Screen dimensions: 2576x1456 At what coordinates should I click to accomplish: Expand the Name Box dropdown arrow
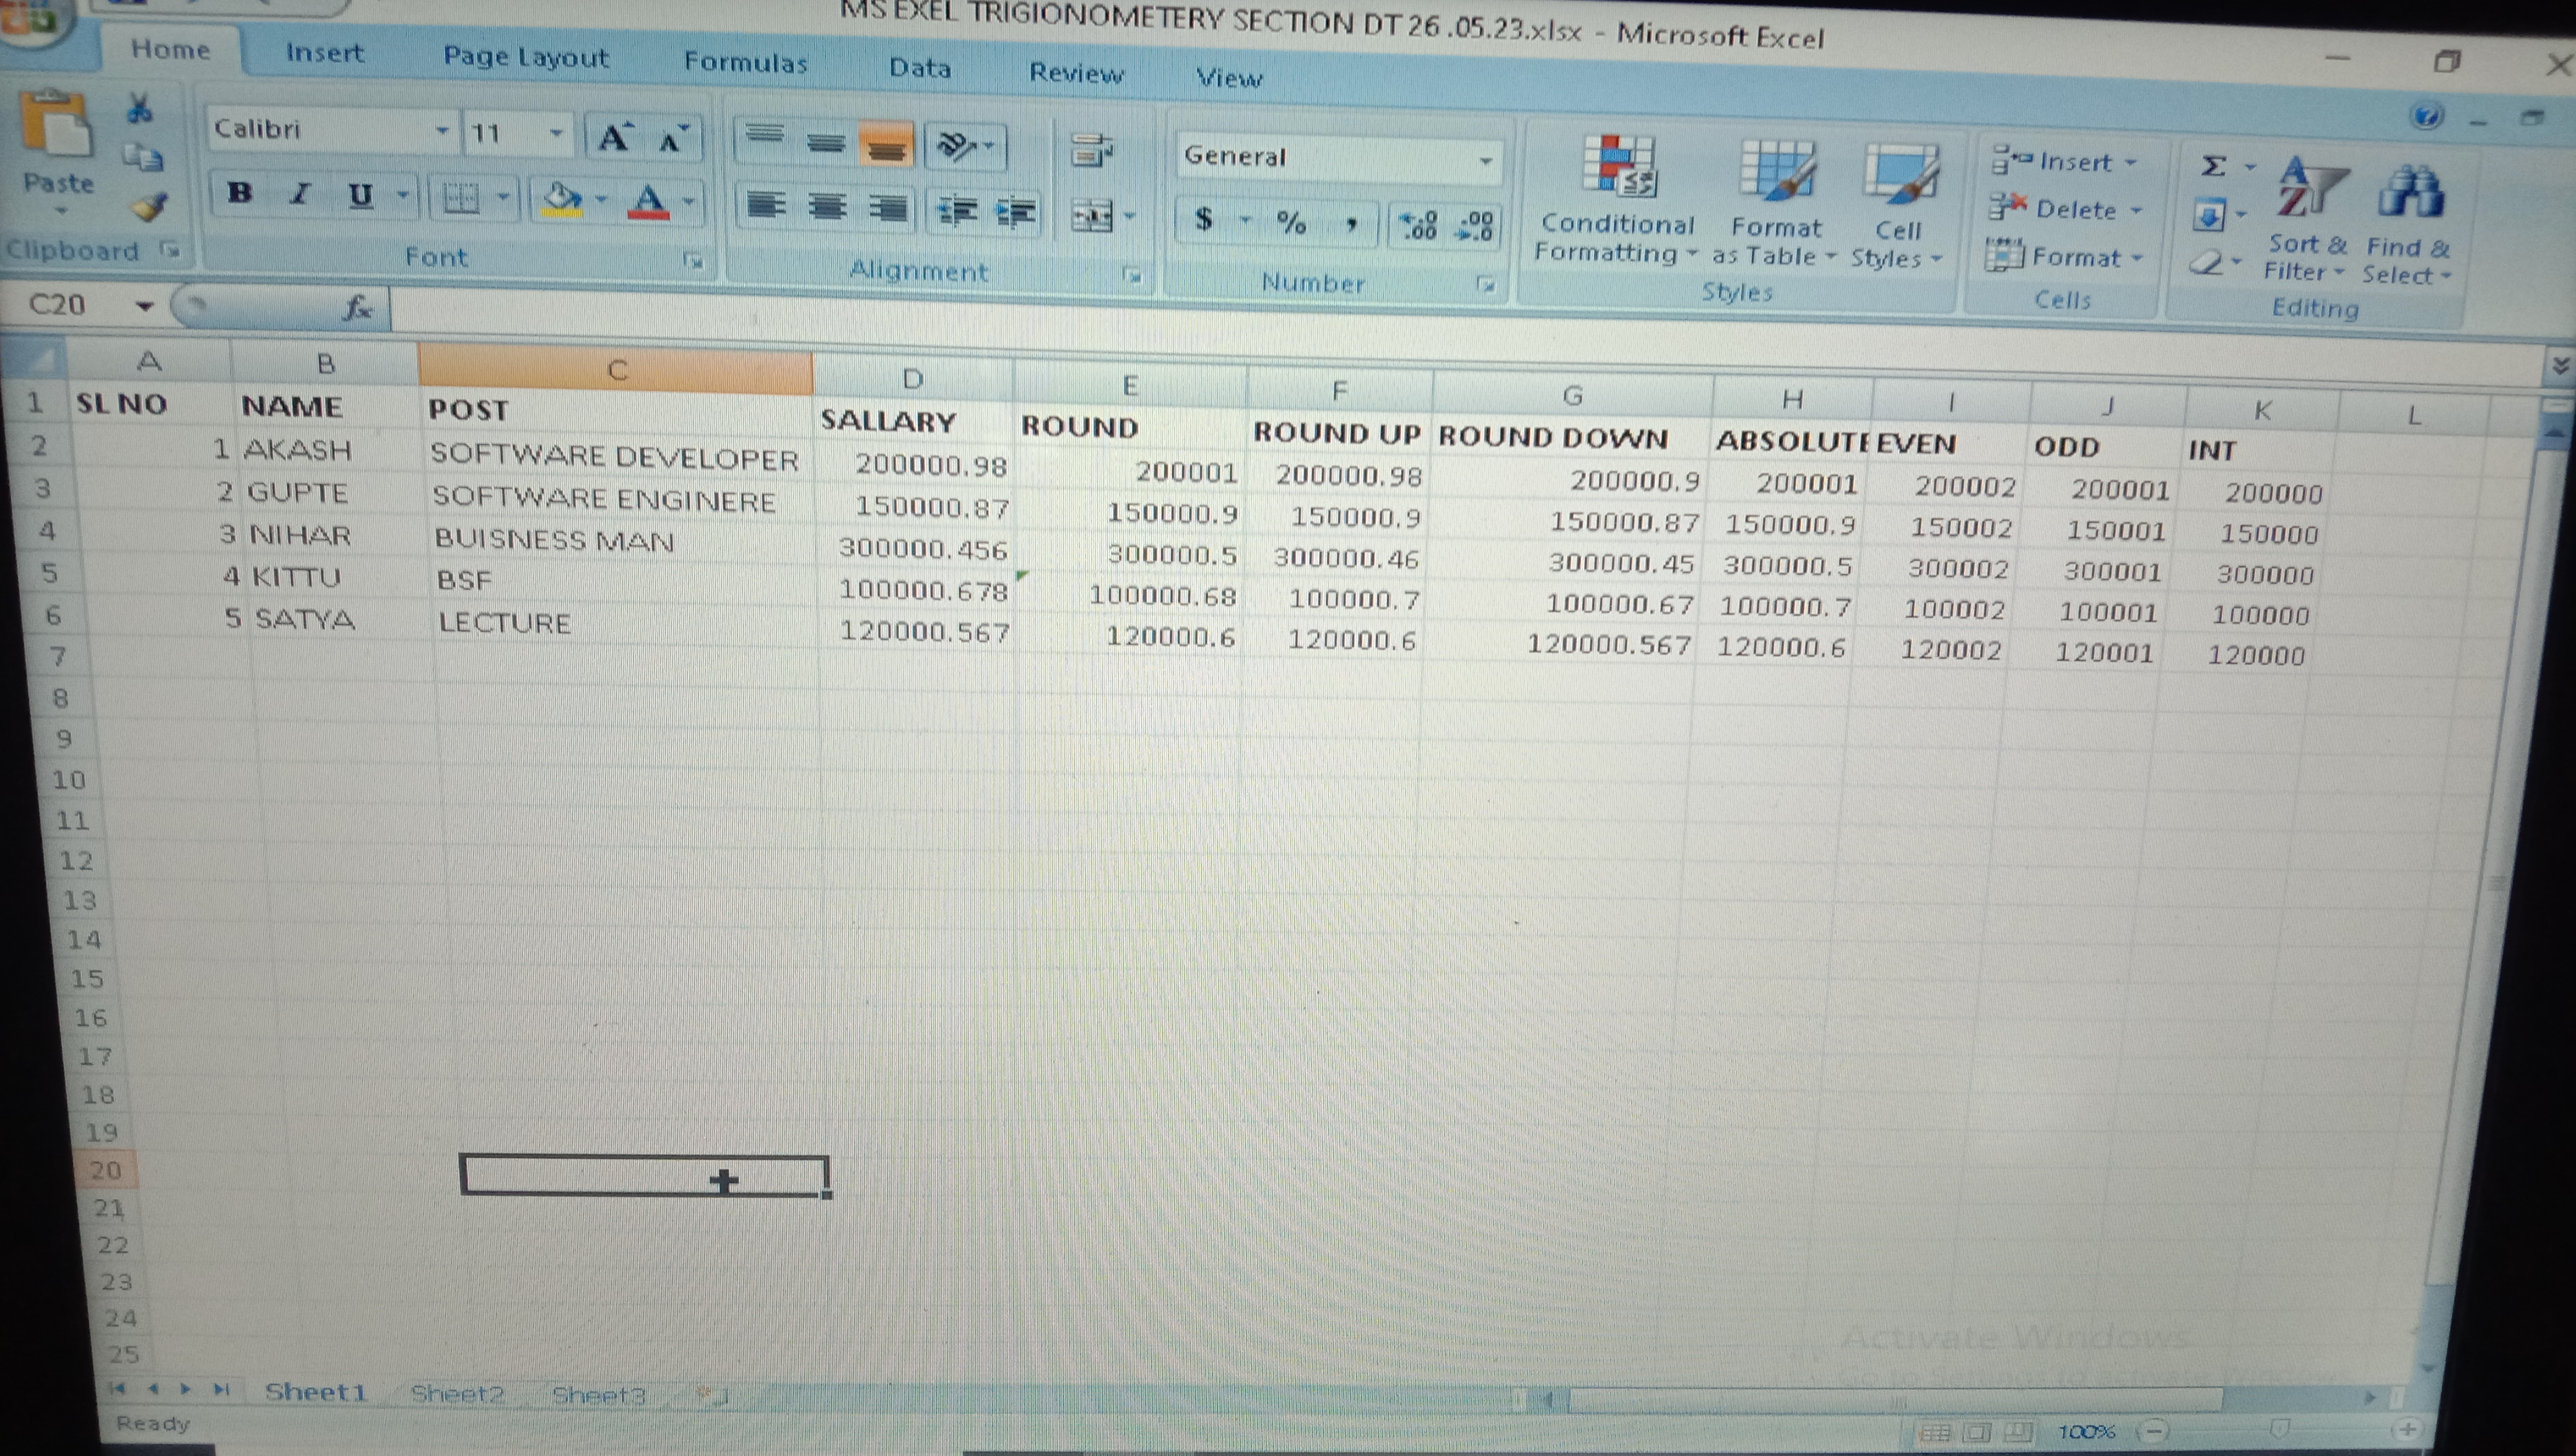145,306
